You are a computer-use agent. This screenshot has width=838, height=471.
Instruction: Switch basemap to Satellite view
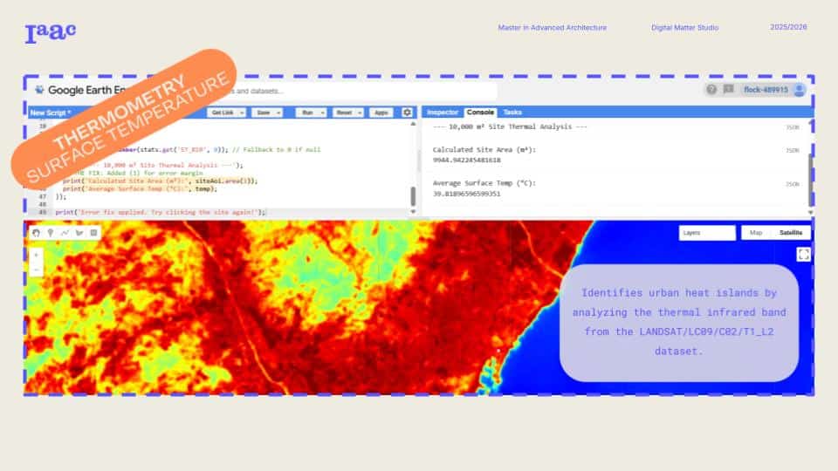790,233
